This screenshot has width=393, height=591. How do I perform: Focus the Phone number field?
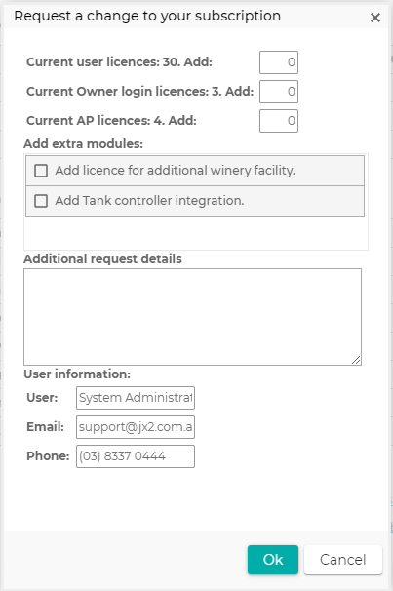point(136,456)
